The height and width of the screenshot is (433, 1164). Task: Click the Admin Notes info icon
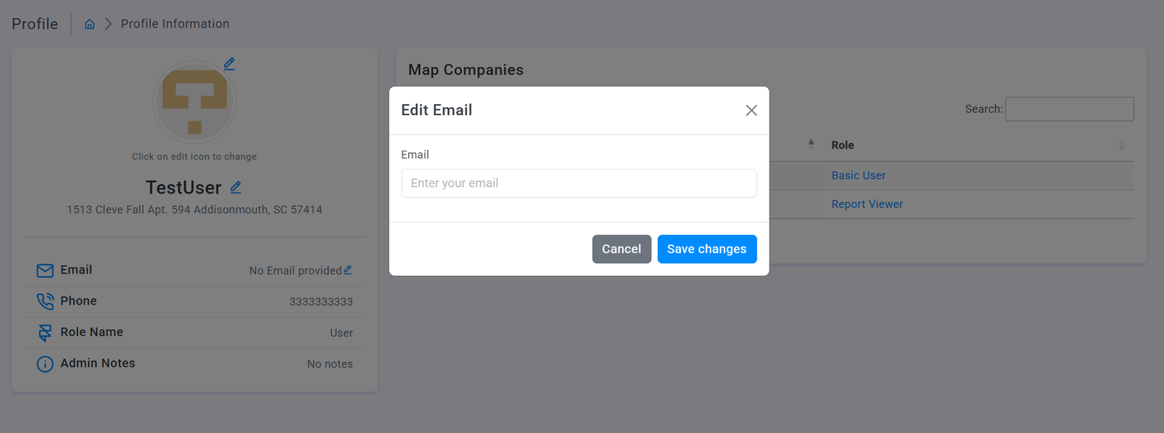[45, 364]
